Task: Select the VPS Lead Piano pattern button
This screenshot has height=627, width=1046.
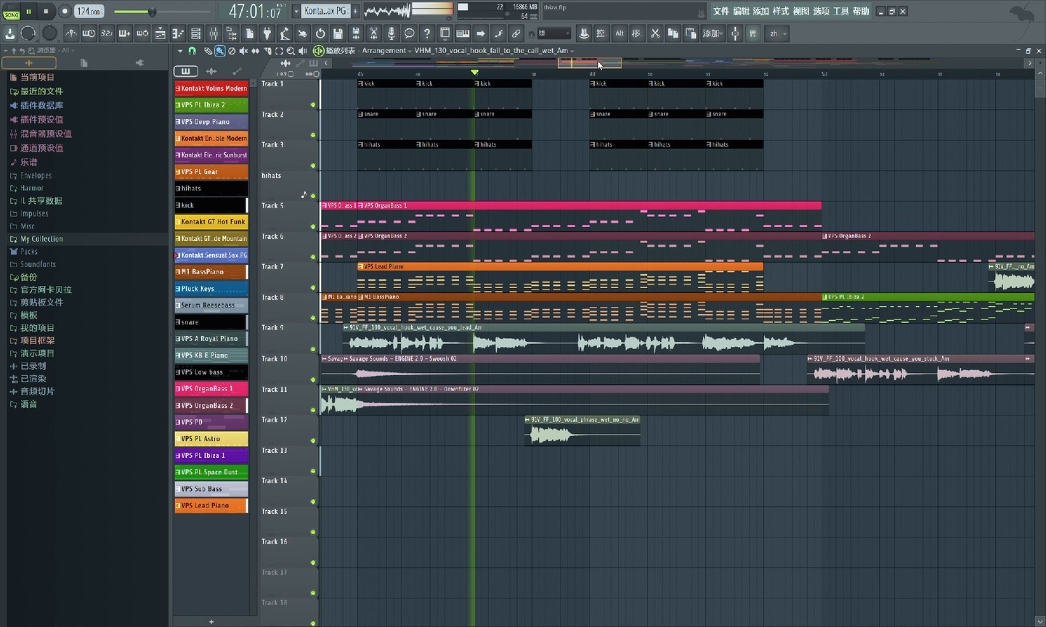Action: pos(211,506)
